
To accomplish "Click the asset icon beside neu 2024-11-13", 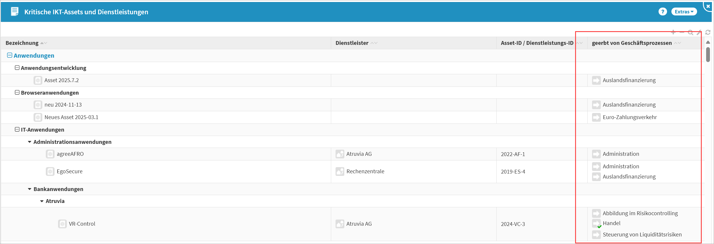I will coord(38,105).
